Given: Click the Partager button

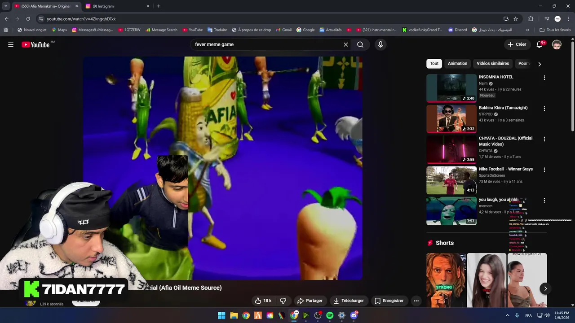Looking at the screenshot, I should point(310,301).
